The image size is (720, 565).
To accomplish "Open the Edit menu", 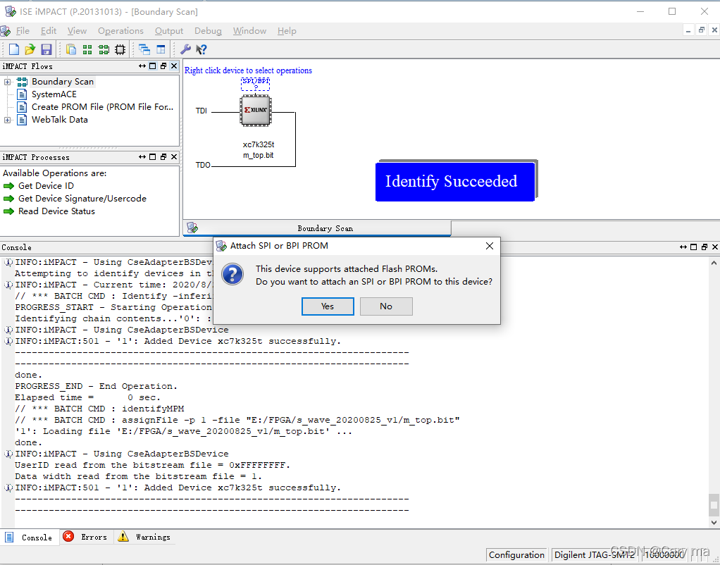I will click(48, 31).
